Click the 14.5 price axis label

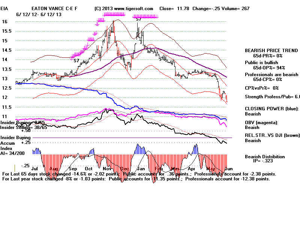pyautogui.click(x=6, y=50)
